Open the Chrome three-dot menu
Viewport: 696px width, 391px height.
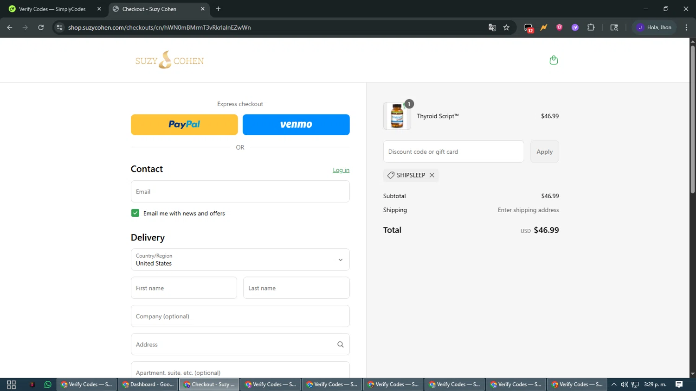point(686,27)
